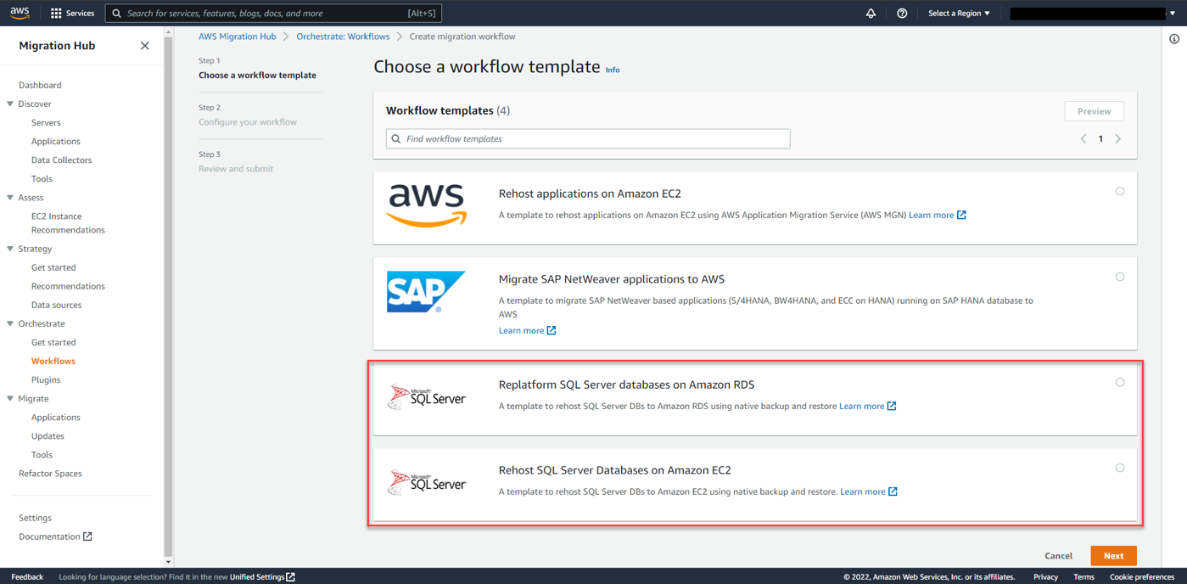Click Info link next to page title
The height and width of the screenshot is (584, 1187).
pyautogui.click(x=613, y=70)
